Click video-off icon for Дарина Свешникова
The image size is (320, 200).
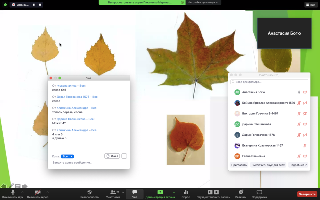(x=305, y=124)
